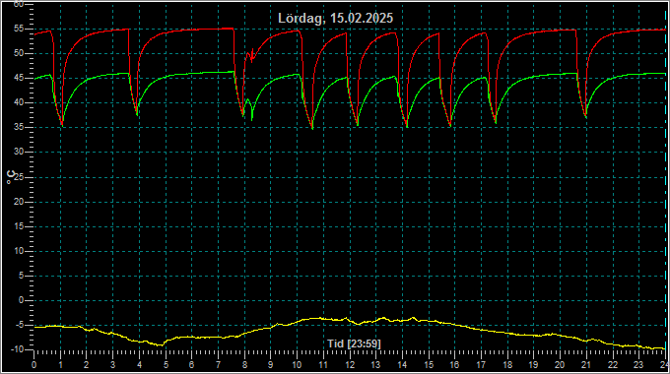Viewport: 670px width, 374px height.
Task: Click the cyan current-time cursor line at the right edge
Action: click(666, 179)
